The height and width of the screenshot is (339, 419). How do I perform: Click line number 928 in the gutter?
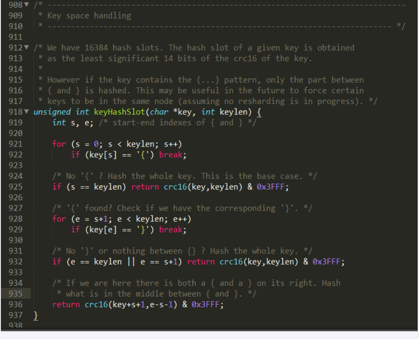point(15,219)
